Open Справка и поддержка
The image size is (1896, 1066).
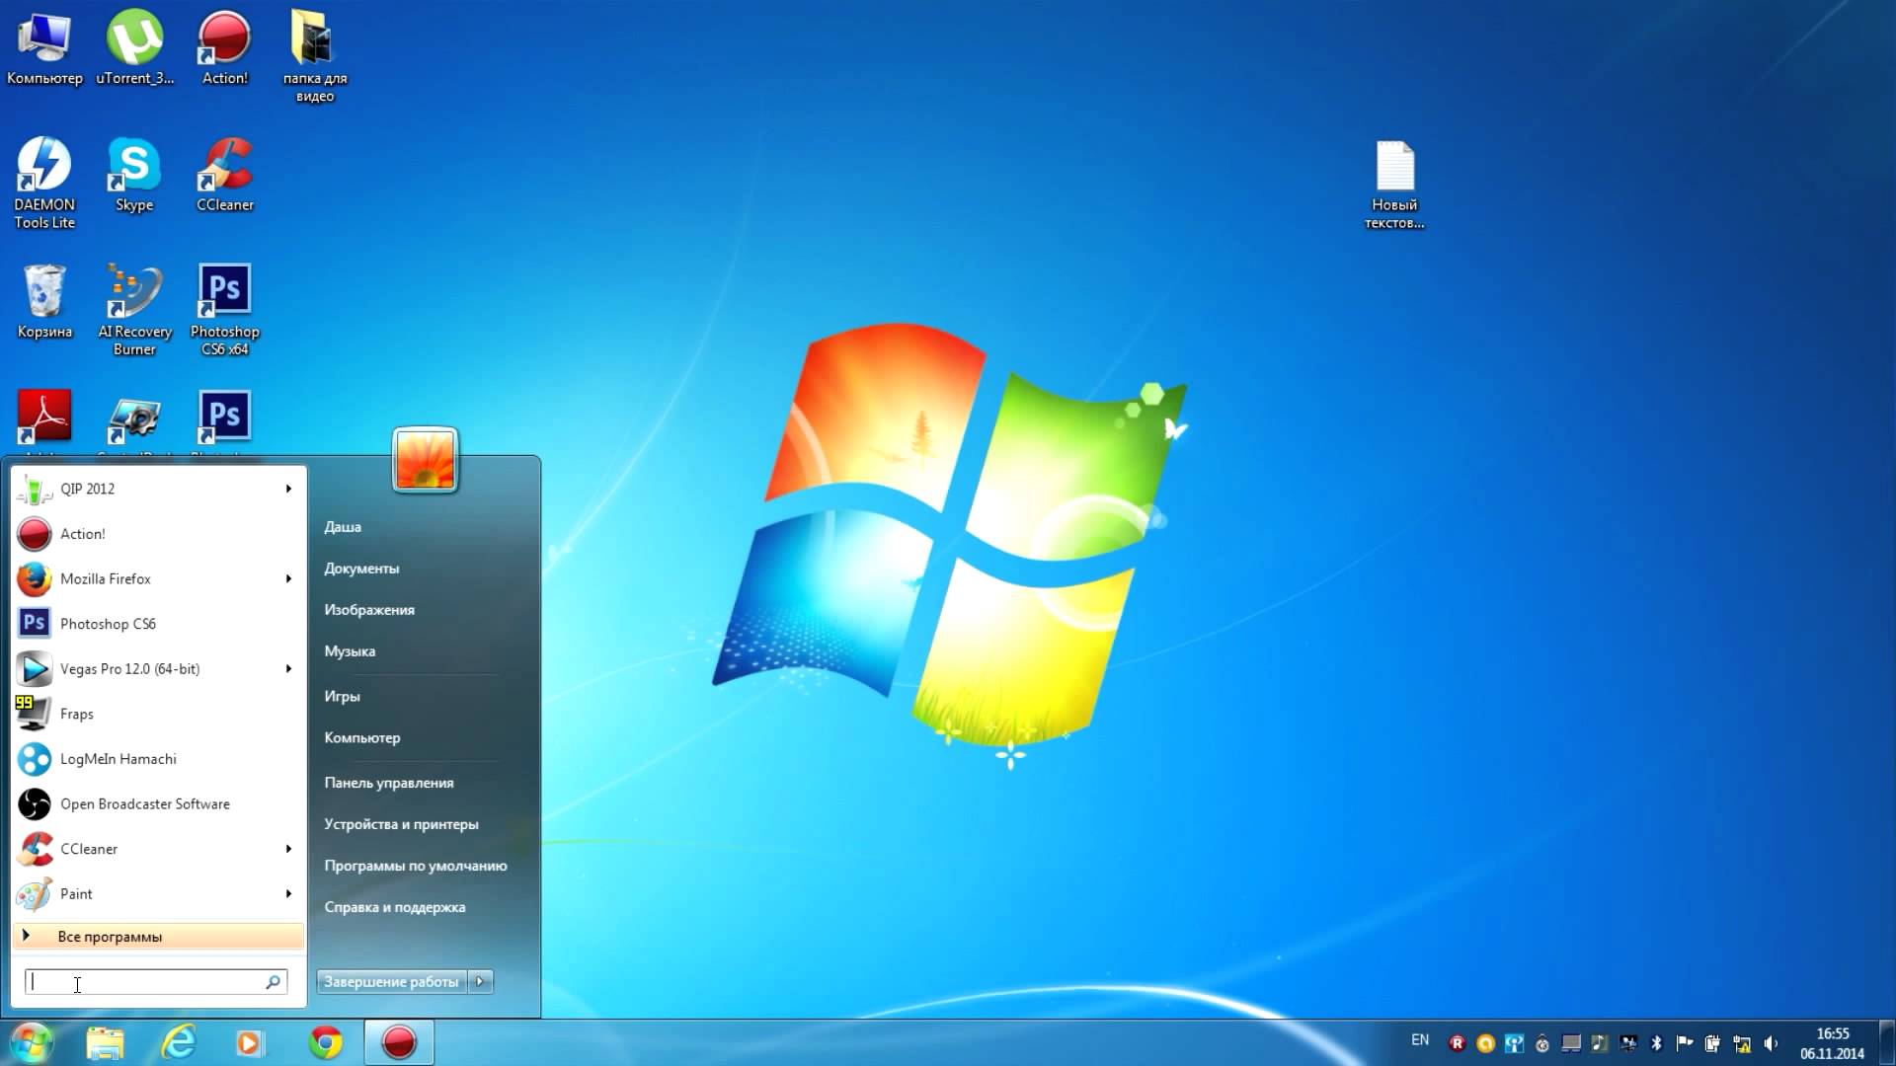(x=395, y=907)
